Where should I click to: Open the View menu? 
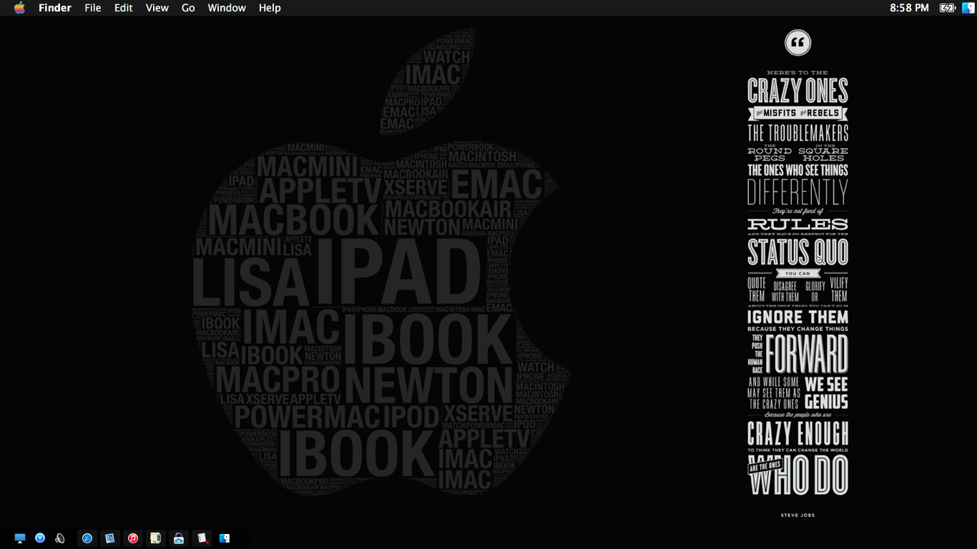coord(157,8)
